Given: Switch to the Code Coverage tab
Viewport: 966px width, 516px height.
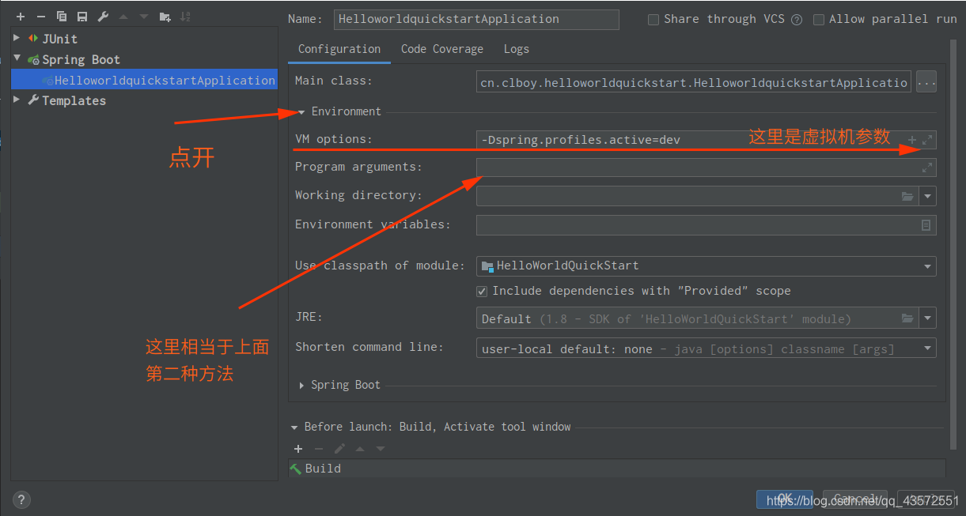Looking at the screenshot, I should (442, 49).
